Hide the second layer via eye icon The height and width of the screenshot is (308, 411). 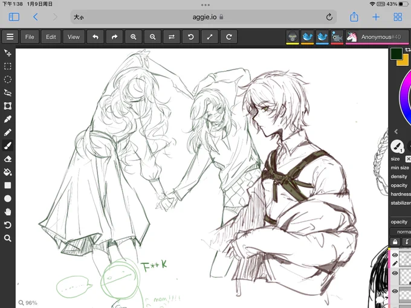(395, 273)
